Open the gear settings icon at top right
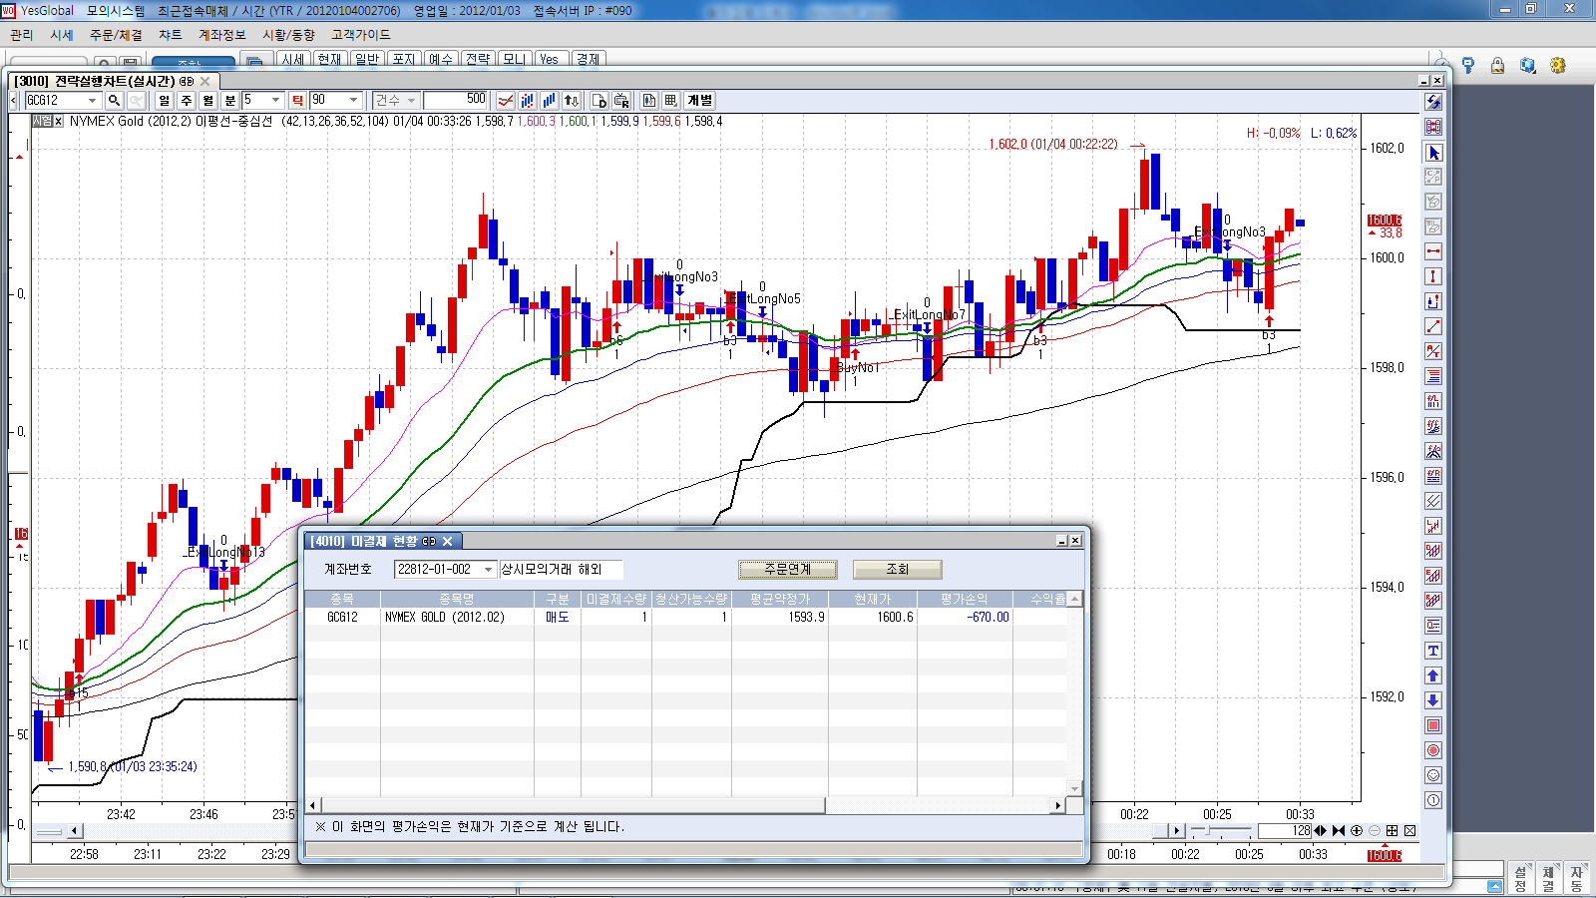 (1558, 66)
